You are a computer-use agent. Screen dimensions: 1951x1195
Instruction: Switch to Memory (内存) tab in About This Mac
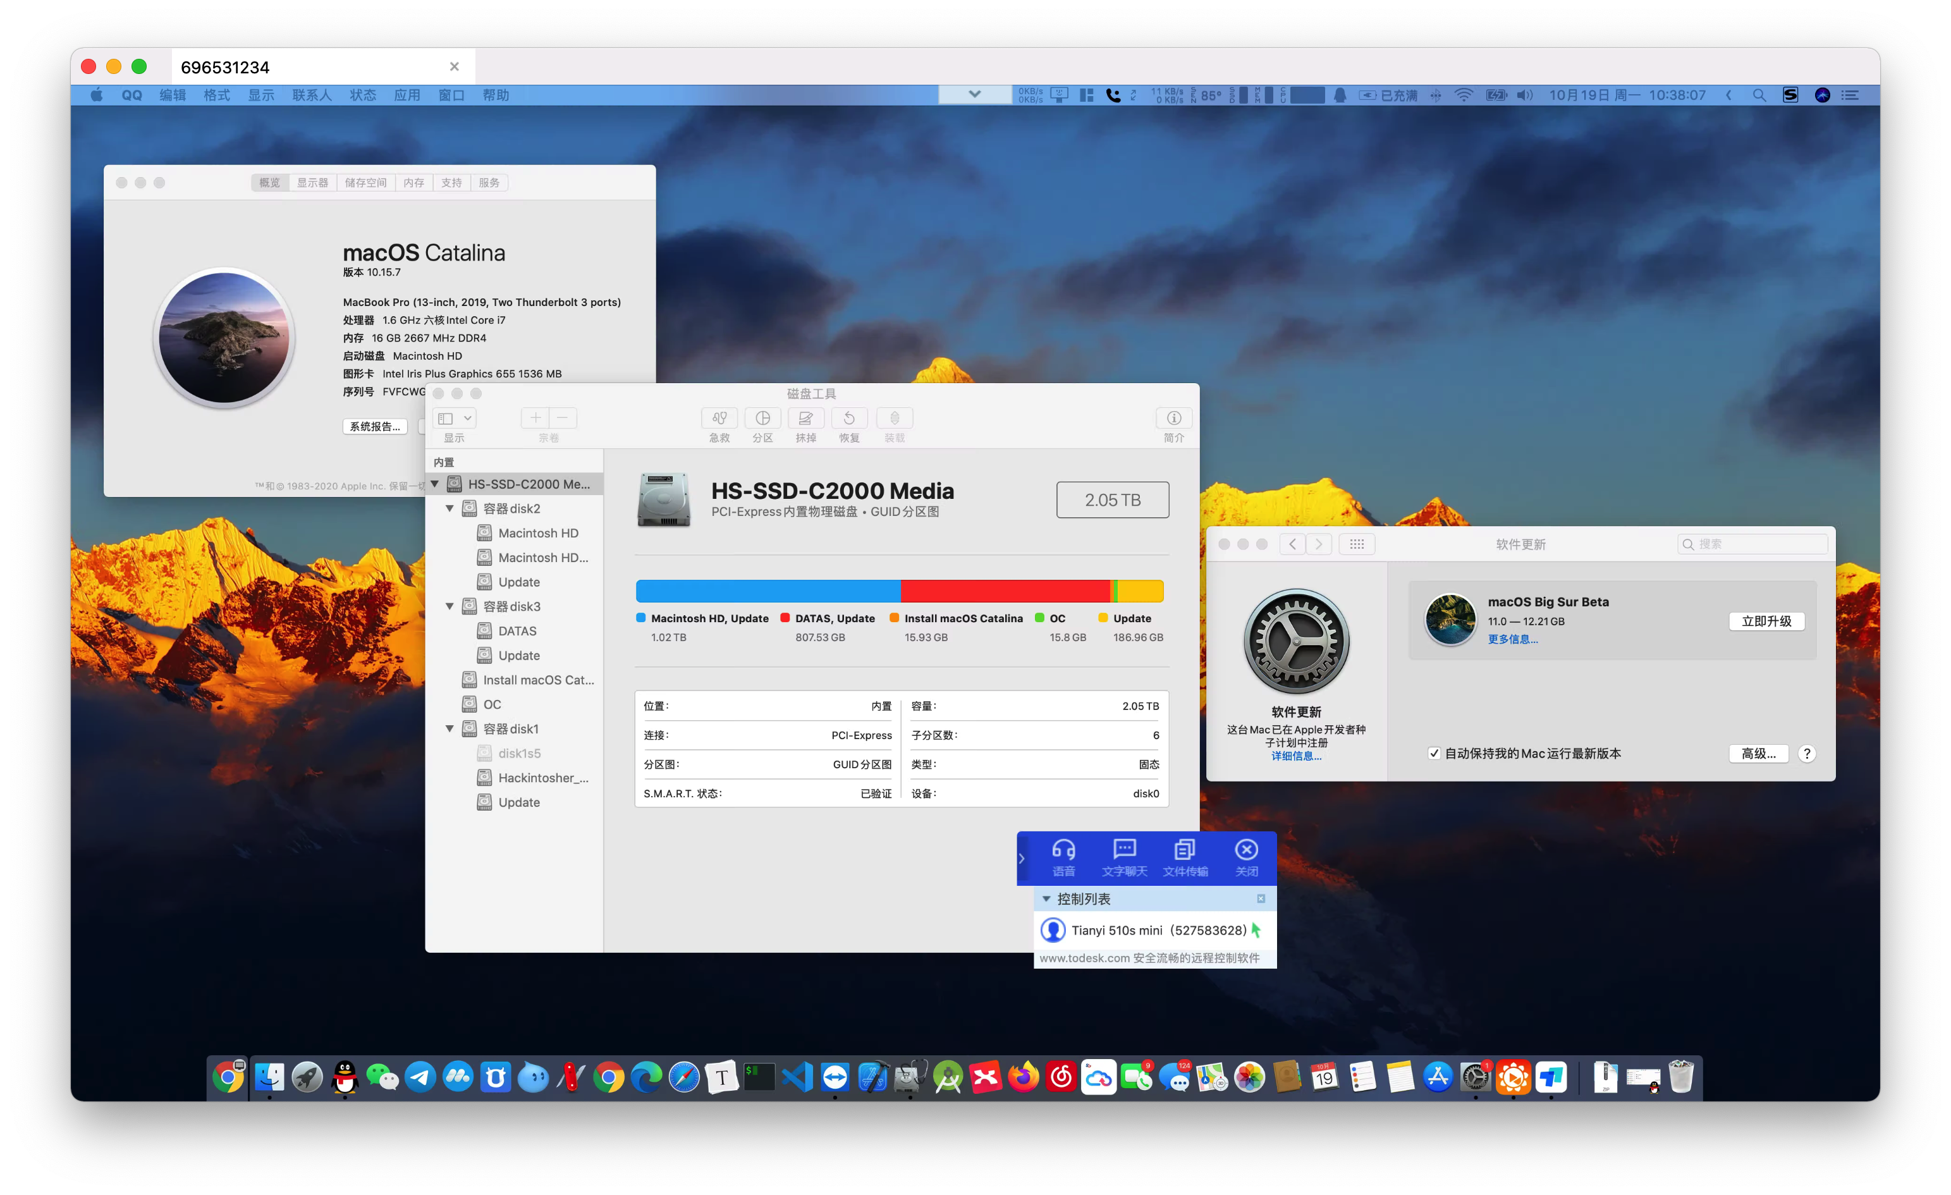pyautogui.click(x=414, y=183)
